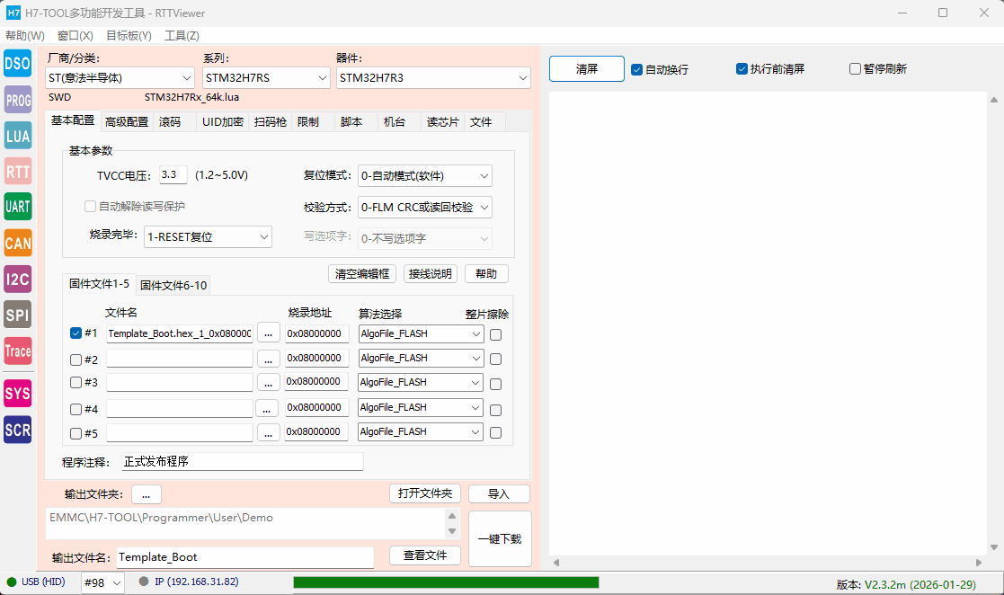Select the CAN bus icon
This screenshot has width=1004, height=595.
tap(17, 243)
